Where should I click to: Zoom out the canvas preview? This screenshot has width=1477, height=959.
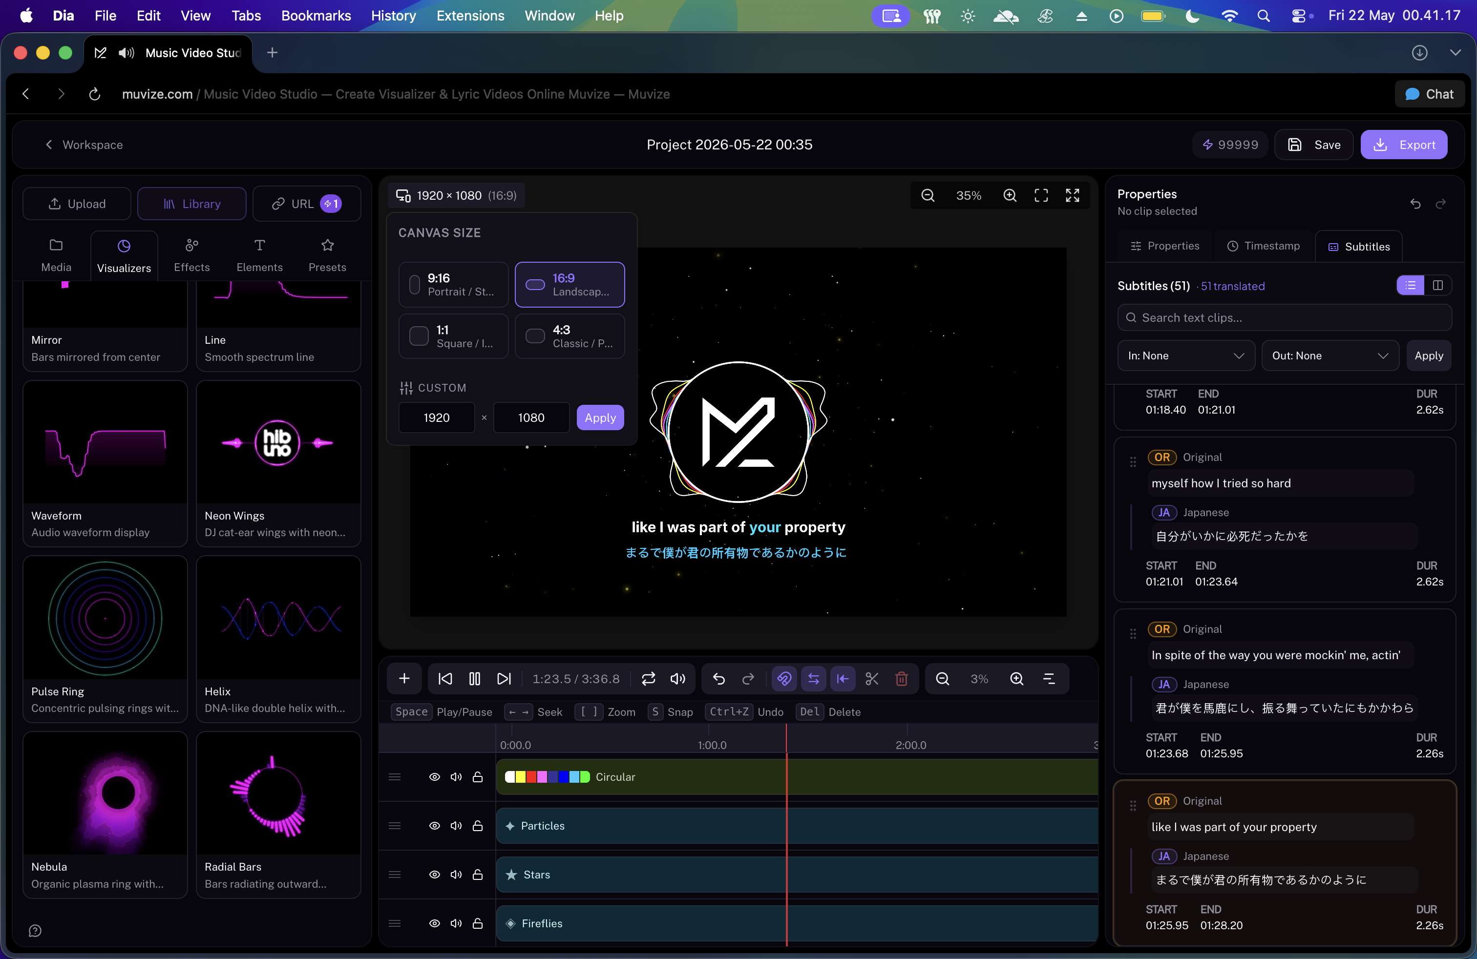928,196
